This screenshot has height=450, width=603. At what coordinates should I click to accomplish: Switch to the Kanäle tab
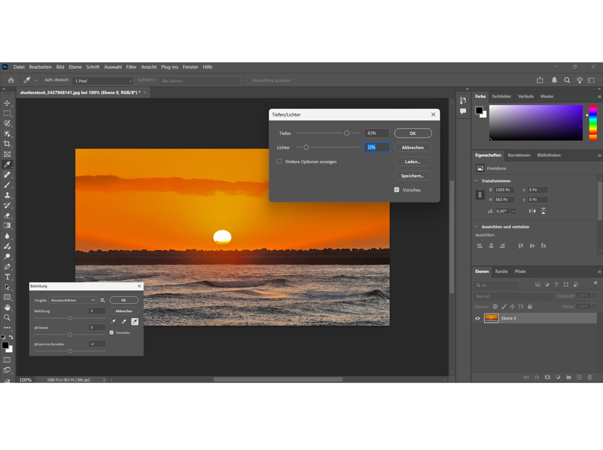coord(501,271)
